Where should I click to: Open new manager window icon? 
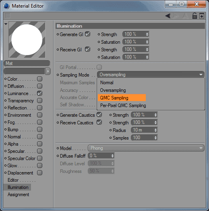coord(202,16)
